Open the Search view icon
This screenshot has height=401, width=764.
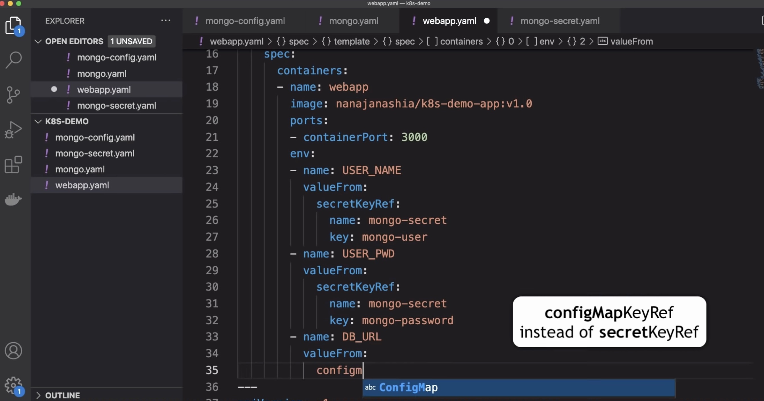point(14,60)
